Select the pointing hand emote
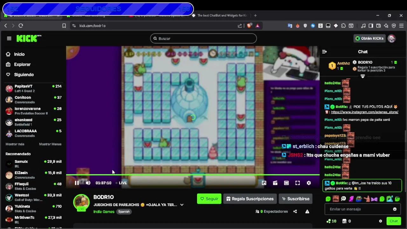 (x=367, y=199)
